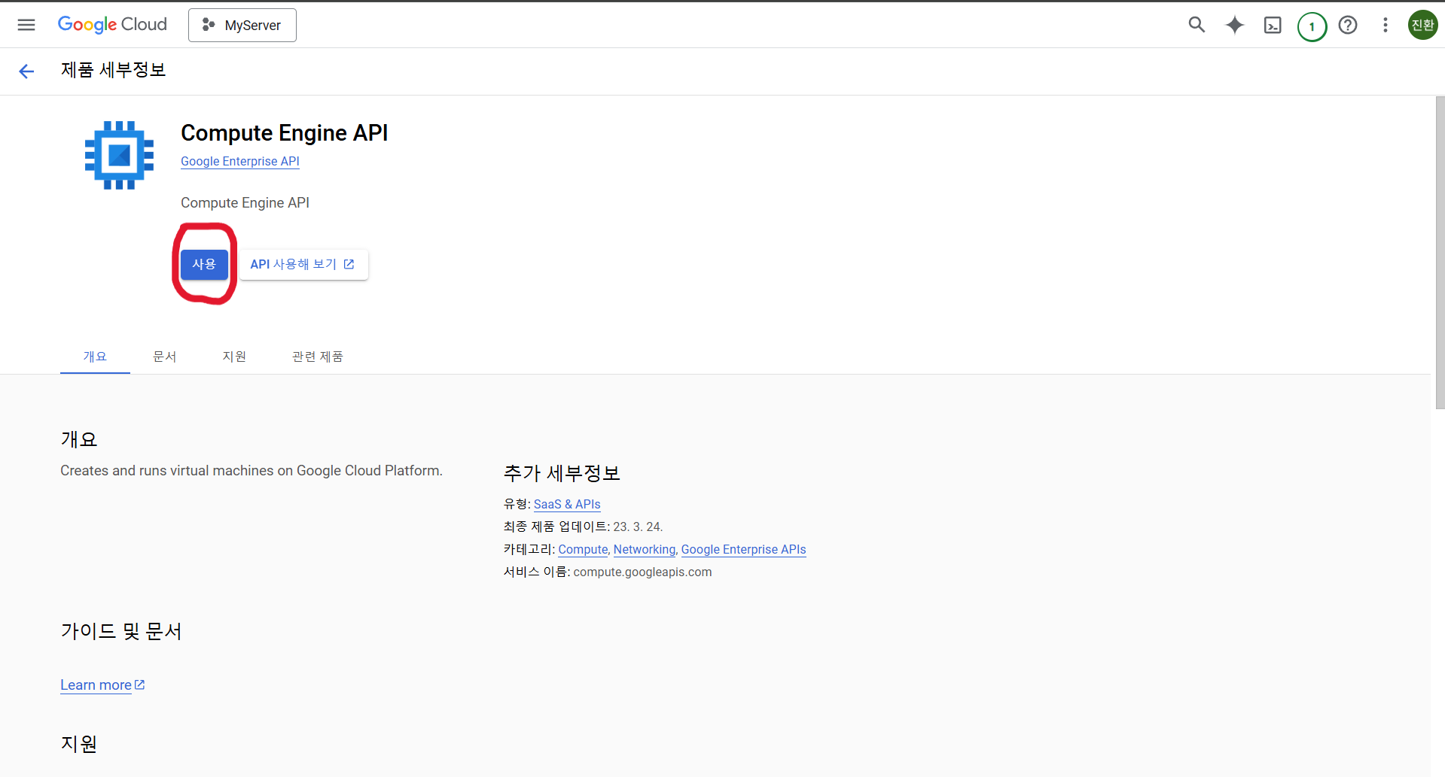Go back using the left arrow
The image size is (1445, 777).
(26, 71)
